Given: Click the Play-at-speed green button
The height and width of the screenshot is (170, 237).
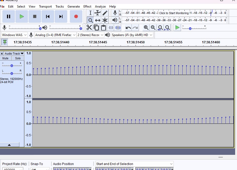Looking at the screenshot, I should coord(177,28).
